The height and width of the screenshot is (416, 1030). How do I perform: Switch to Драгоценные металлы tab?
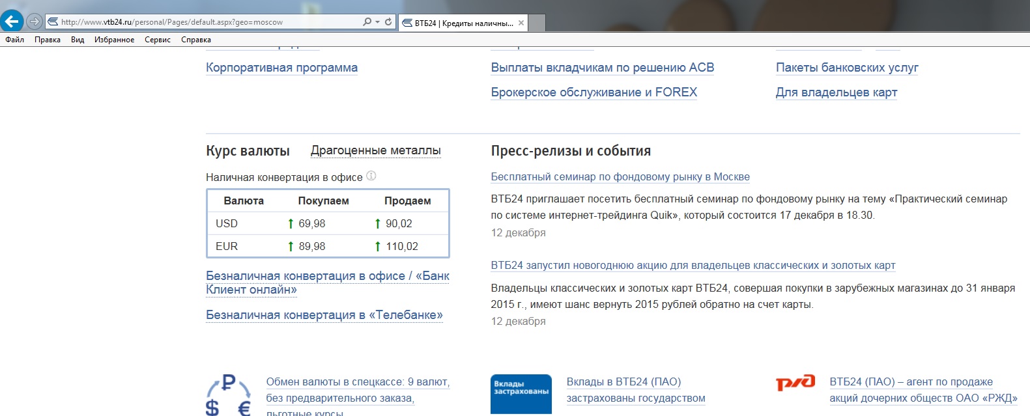tap(376, 150)
